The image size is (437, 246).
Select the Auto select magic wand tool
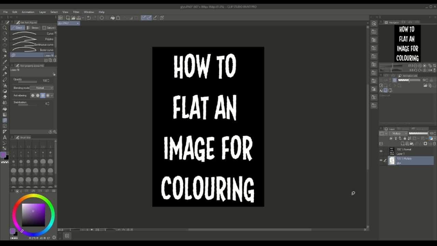(5, 56)
